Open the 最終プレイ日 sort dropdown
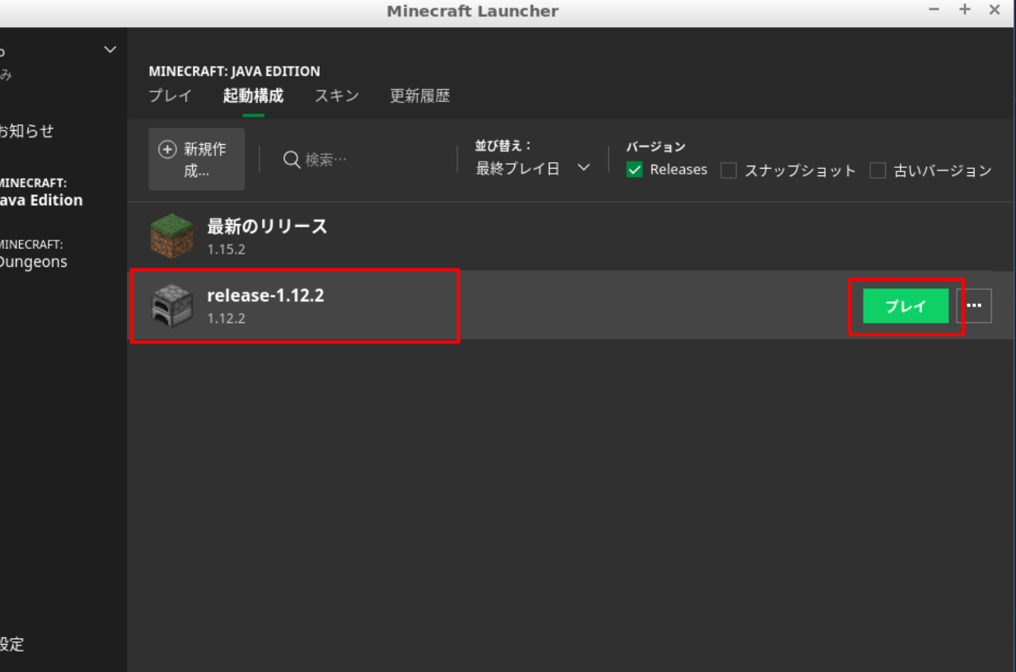 [533, 168]
